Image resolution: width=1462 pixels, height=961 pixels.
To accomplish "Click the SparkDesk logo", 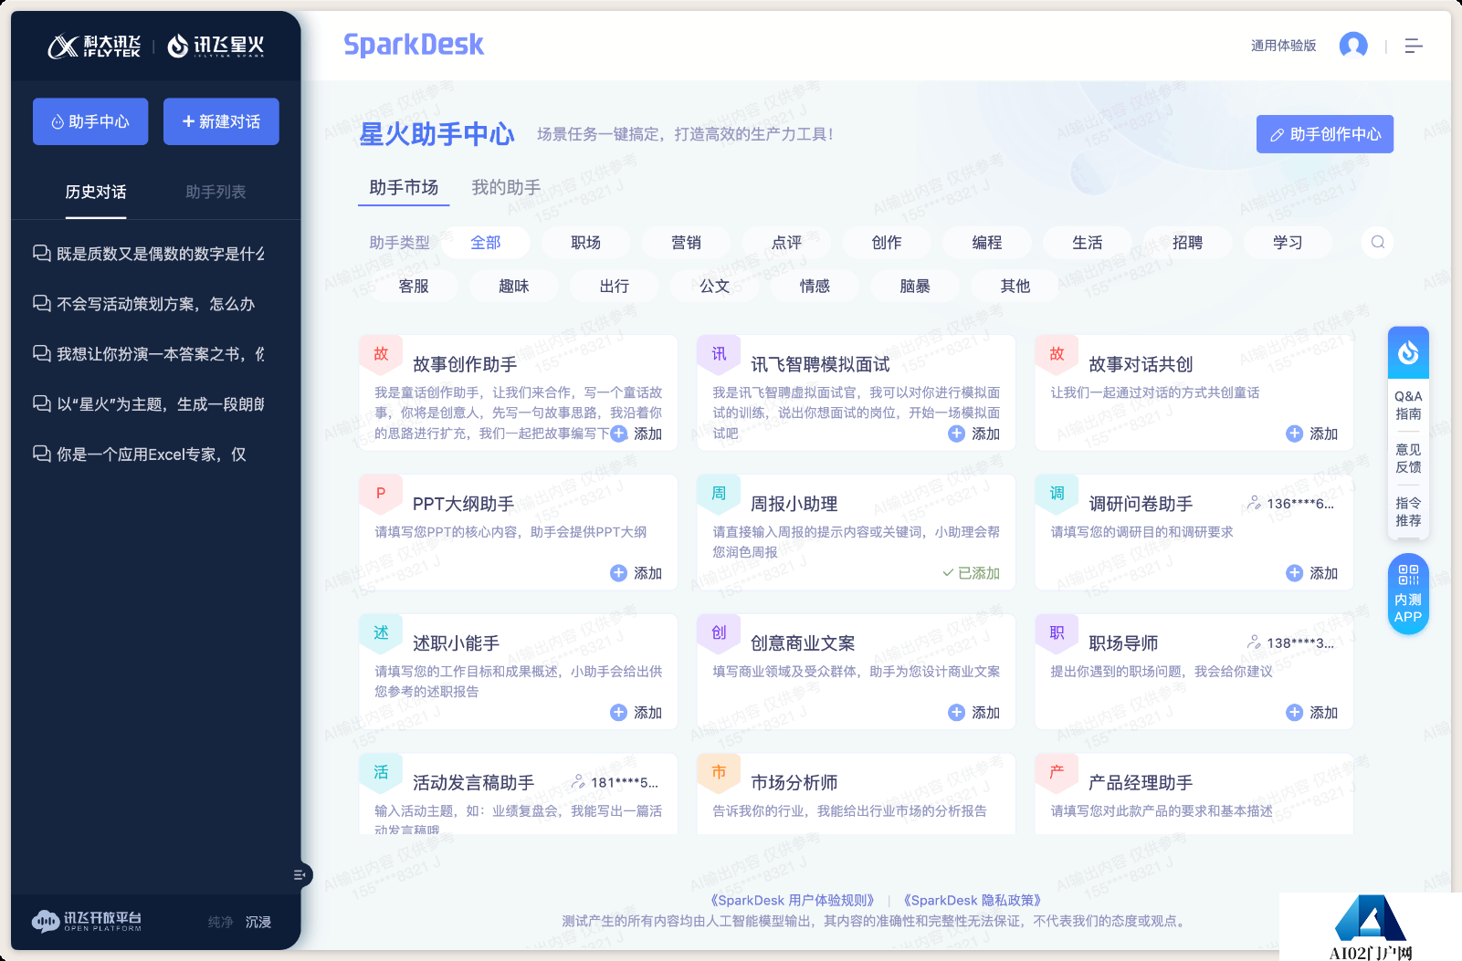I will [414, 45].
